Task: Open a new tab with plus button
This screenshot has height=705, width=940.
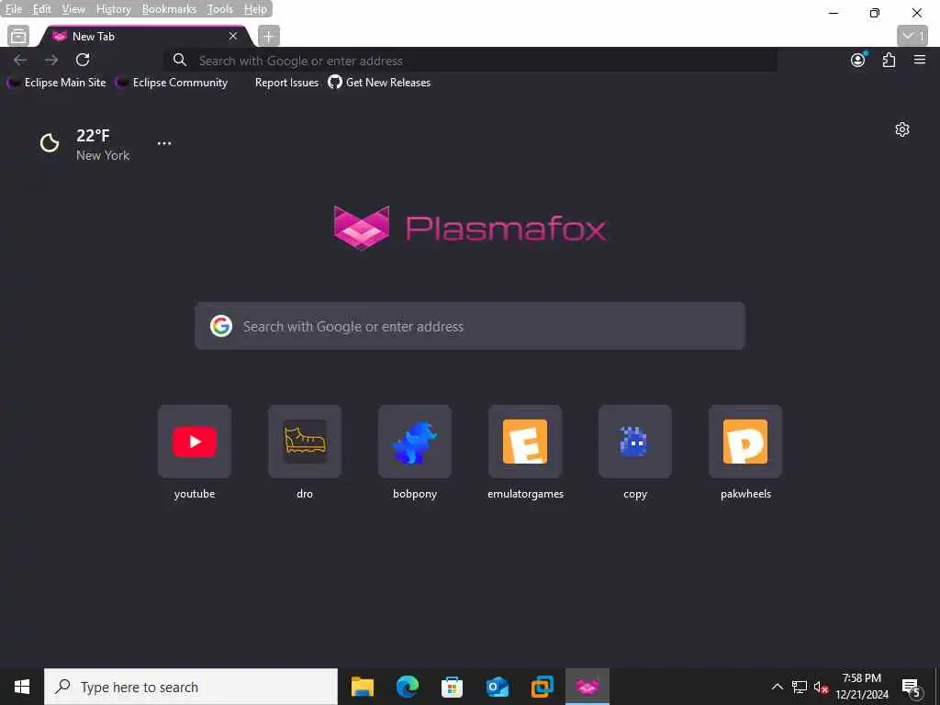Action: click(269, 37)
